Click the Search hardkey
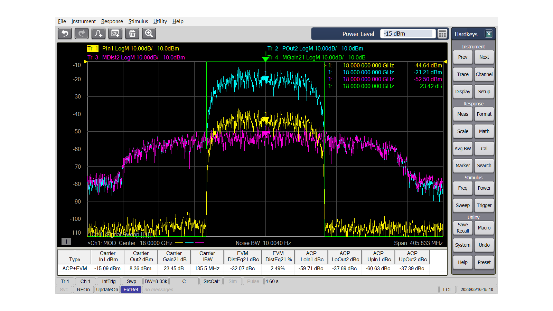The width and height of the screenshot is (553, 311). tap(484, 166)
